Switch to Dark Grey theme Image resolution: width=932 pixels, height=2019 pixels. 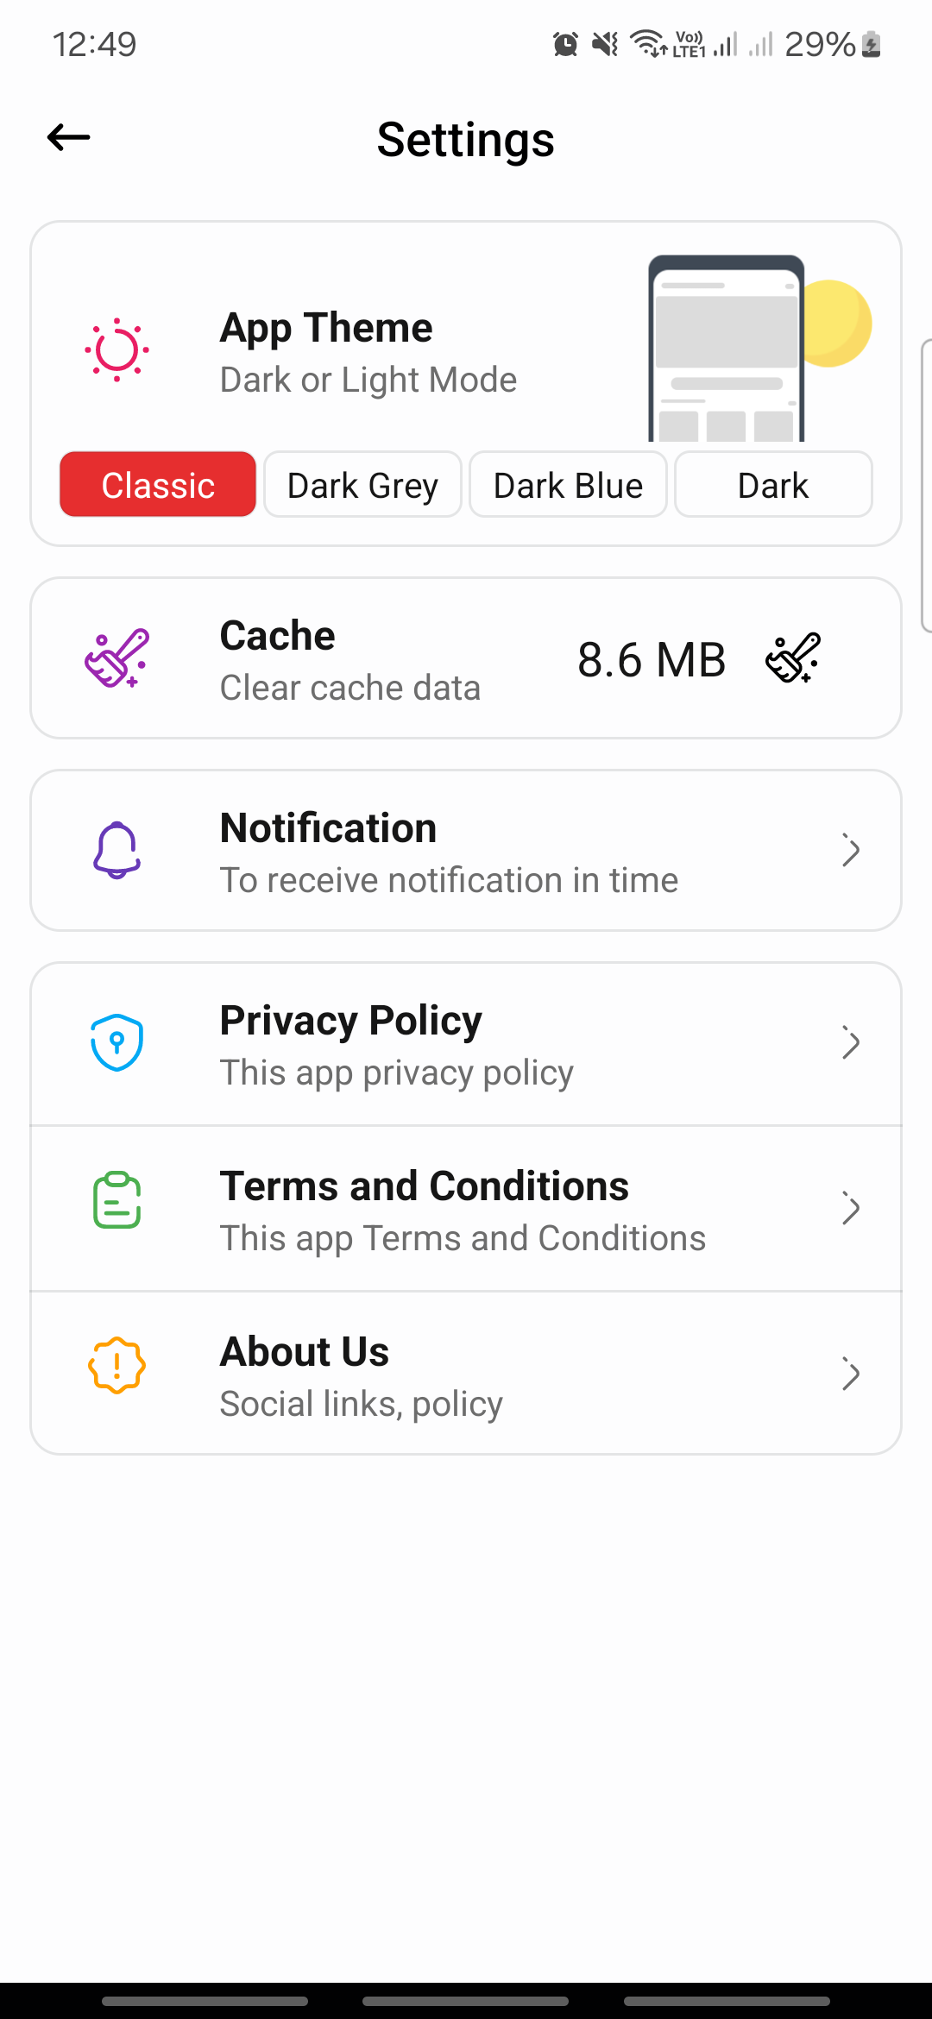click(x=362, y=485)
